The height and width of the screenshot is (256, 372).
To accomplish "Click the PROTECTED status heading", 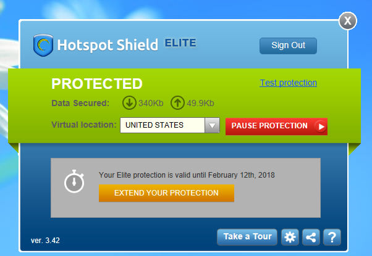I will tap(97, 84).
